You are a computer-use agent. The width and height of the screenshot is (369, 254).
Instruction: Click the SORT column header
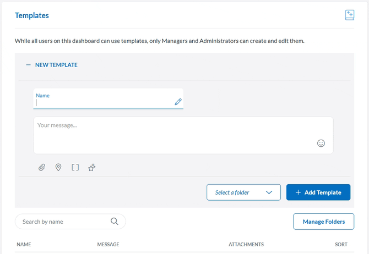click(x=341, y=245)
